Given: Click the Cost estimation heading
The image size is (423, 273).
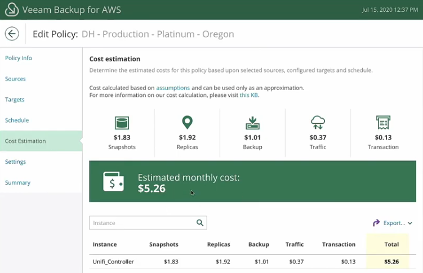Looking at the screenshot, I should click(115, 59).
